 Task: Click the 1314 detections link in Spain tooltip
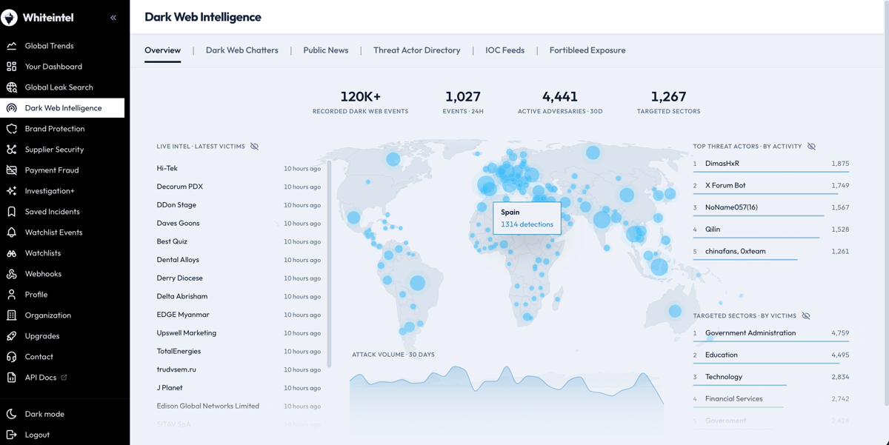click(527, 224)
